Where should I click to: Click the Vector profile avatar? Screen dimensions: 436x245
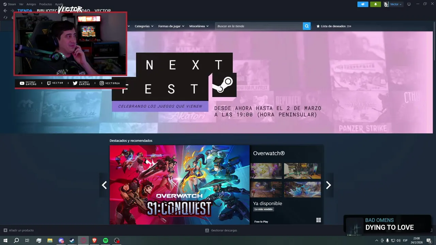pos(386,4)
